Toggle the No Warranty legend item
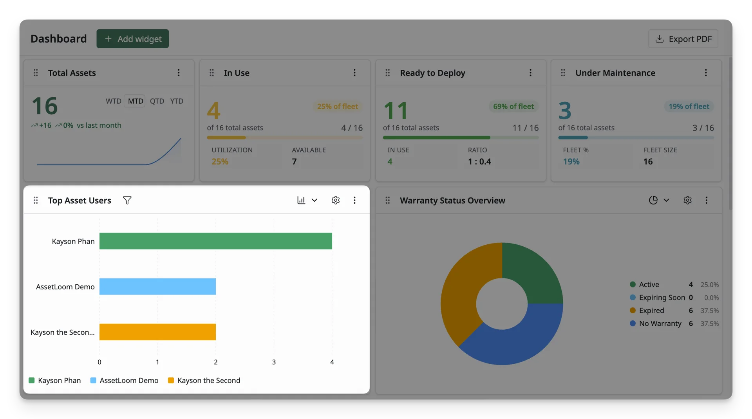 click(x=674, y=323)
